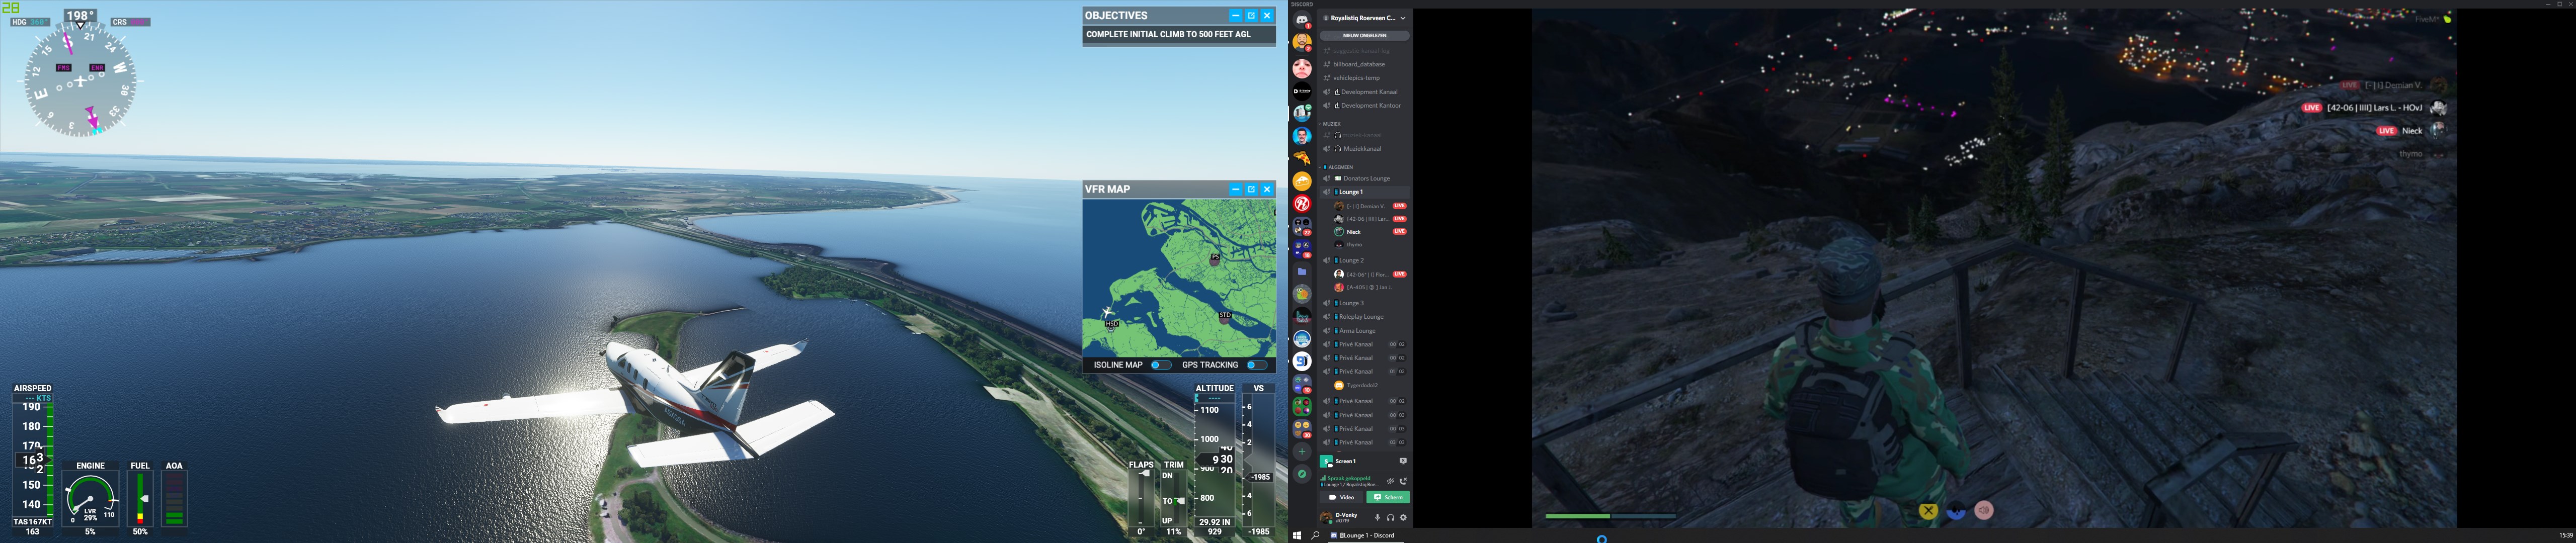
Task: Collapse the MUZIEK channel category
Action: 1332,124
